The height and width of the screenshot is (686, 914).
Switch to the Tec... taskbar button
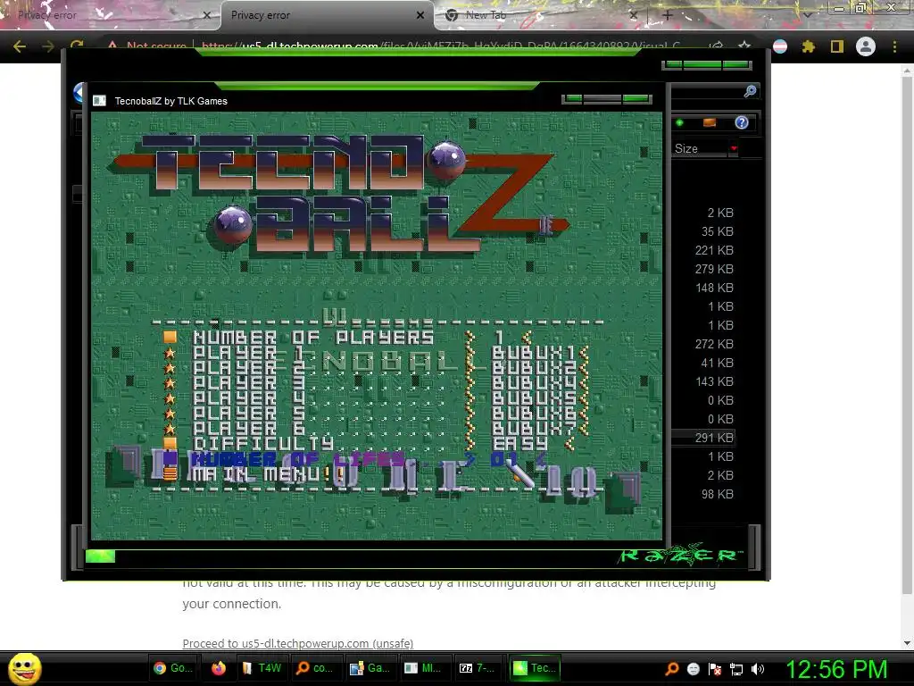pos(535,668)
